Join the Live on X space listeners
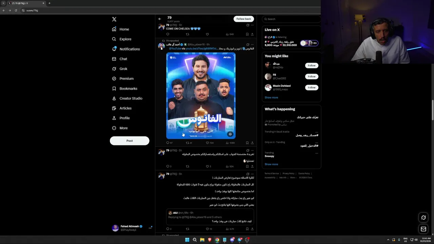Screen dimensions: 434x244 [x=309, y=43]
